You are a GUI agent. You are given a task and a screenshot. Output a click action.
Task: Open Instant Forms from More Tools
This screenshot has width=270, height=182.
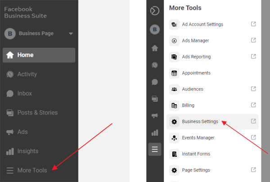tap(212, 154)
